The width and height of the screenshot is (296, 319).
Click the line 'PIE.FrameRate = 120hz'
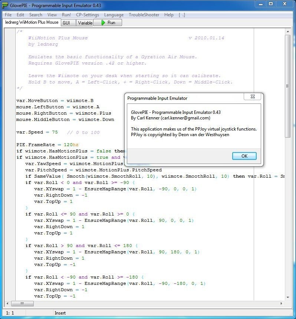[x=47, y=145]
